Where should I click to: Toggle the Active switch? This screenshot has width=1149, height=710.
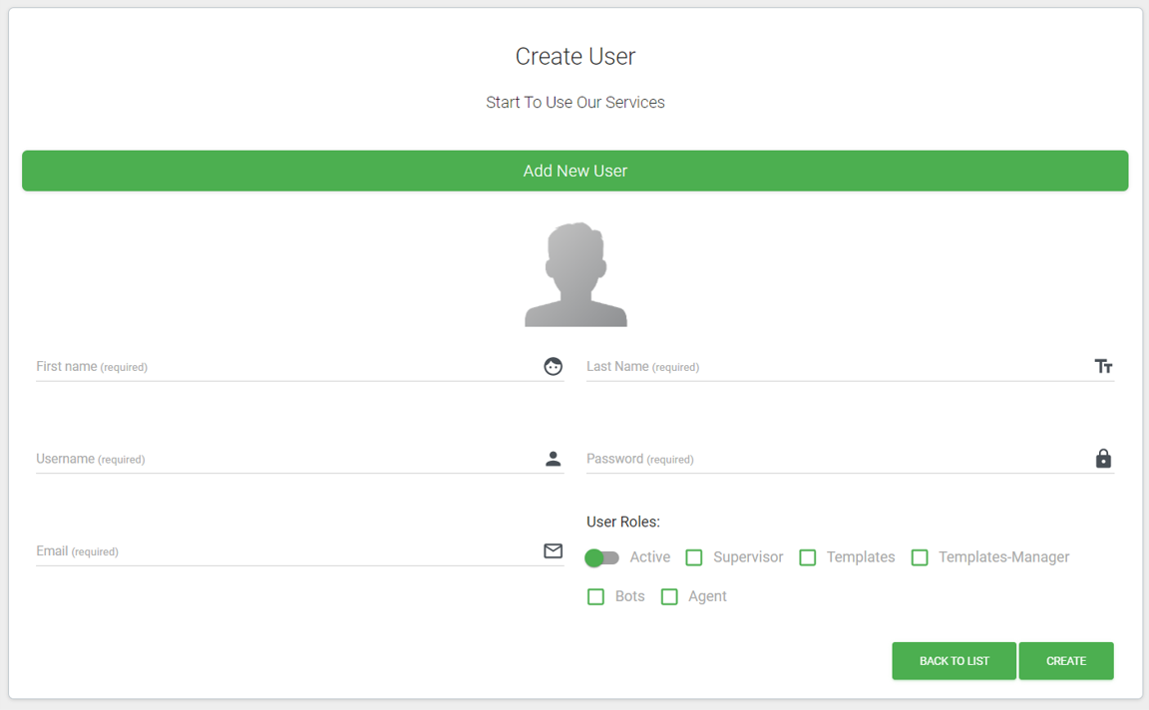pos(601,557)
